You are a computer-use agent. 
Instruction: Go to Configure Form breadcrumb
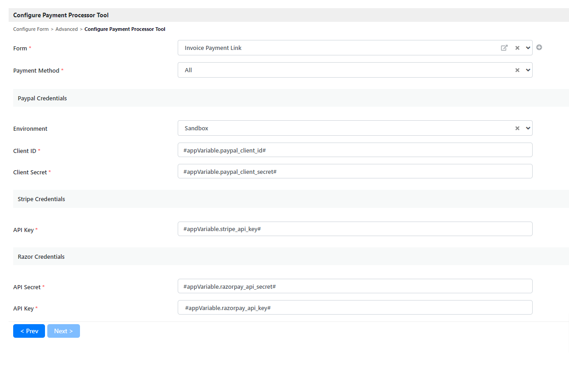click(31, 29)
